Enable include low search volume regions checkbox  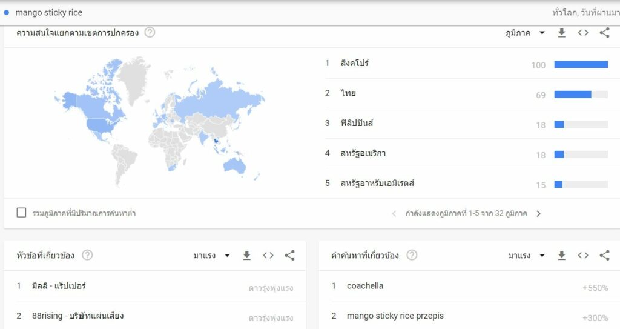tap(21, 213)
